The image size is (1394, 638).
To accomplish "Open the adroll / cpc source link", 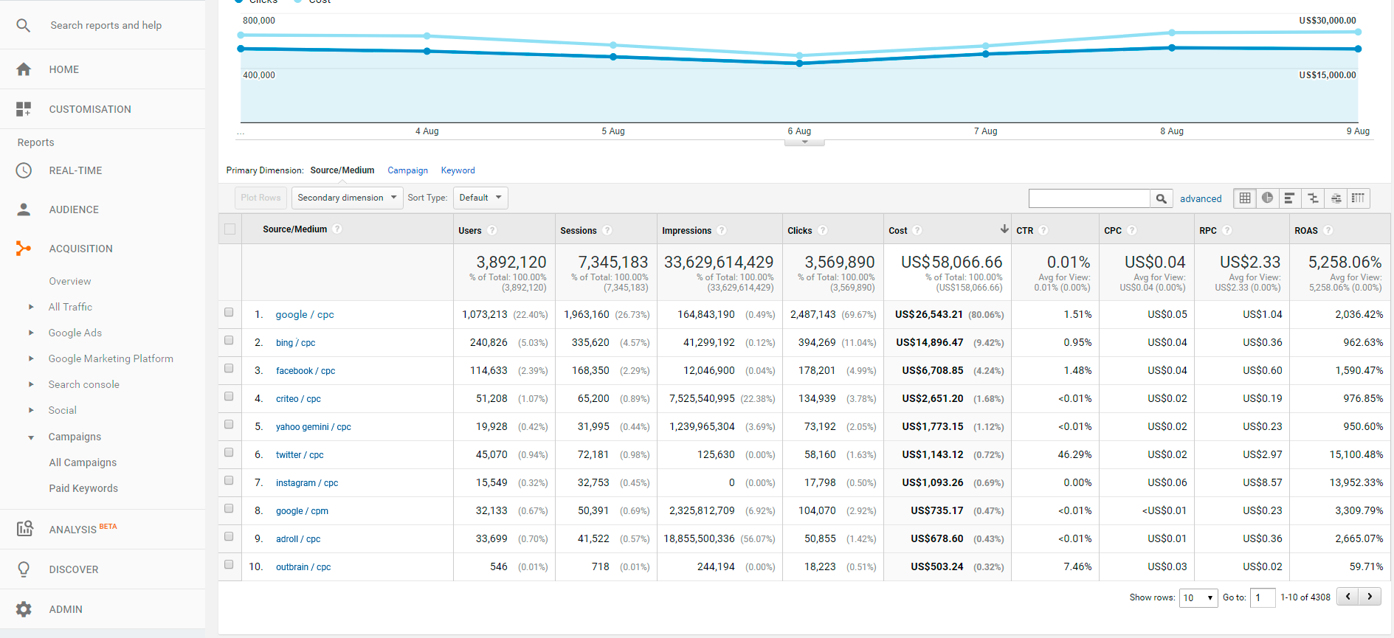I will tap(298, 539).
